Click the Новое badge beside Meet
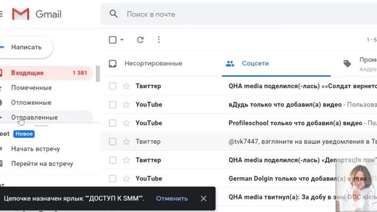 (x=24, y=134)
